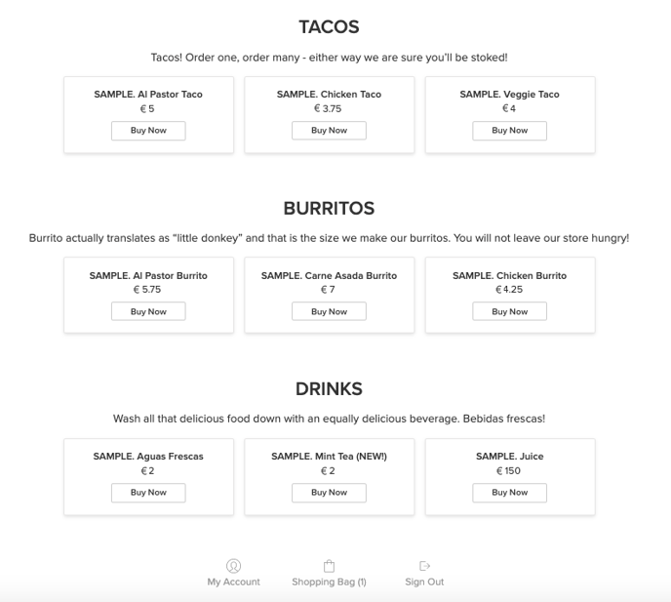Hit Buy Now for Mint Tea
Image resolution: width=671 pixels, height=602 pixels.
coord(329,493)
